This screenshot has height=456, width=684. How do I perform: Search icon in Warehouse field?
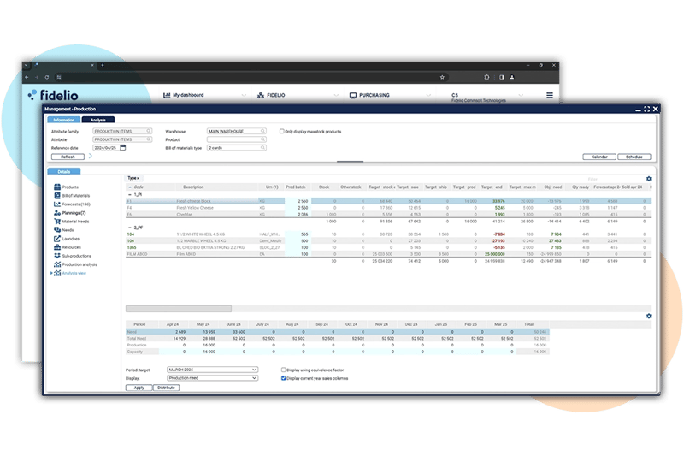[263, 131]
